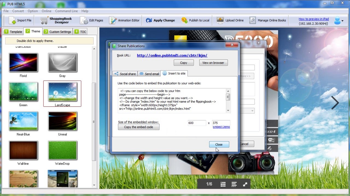Launch the ShoppingBook Designer

[x=56, y=20]
